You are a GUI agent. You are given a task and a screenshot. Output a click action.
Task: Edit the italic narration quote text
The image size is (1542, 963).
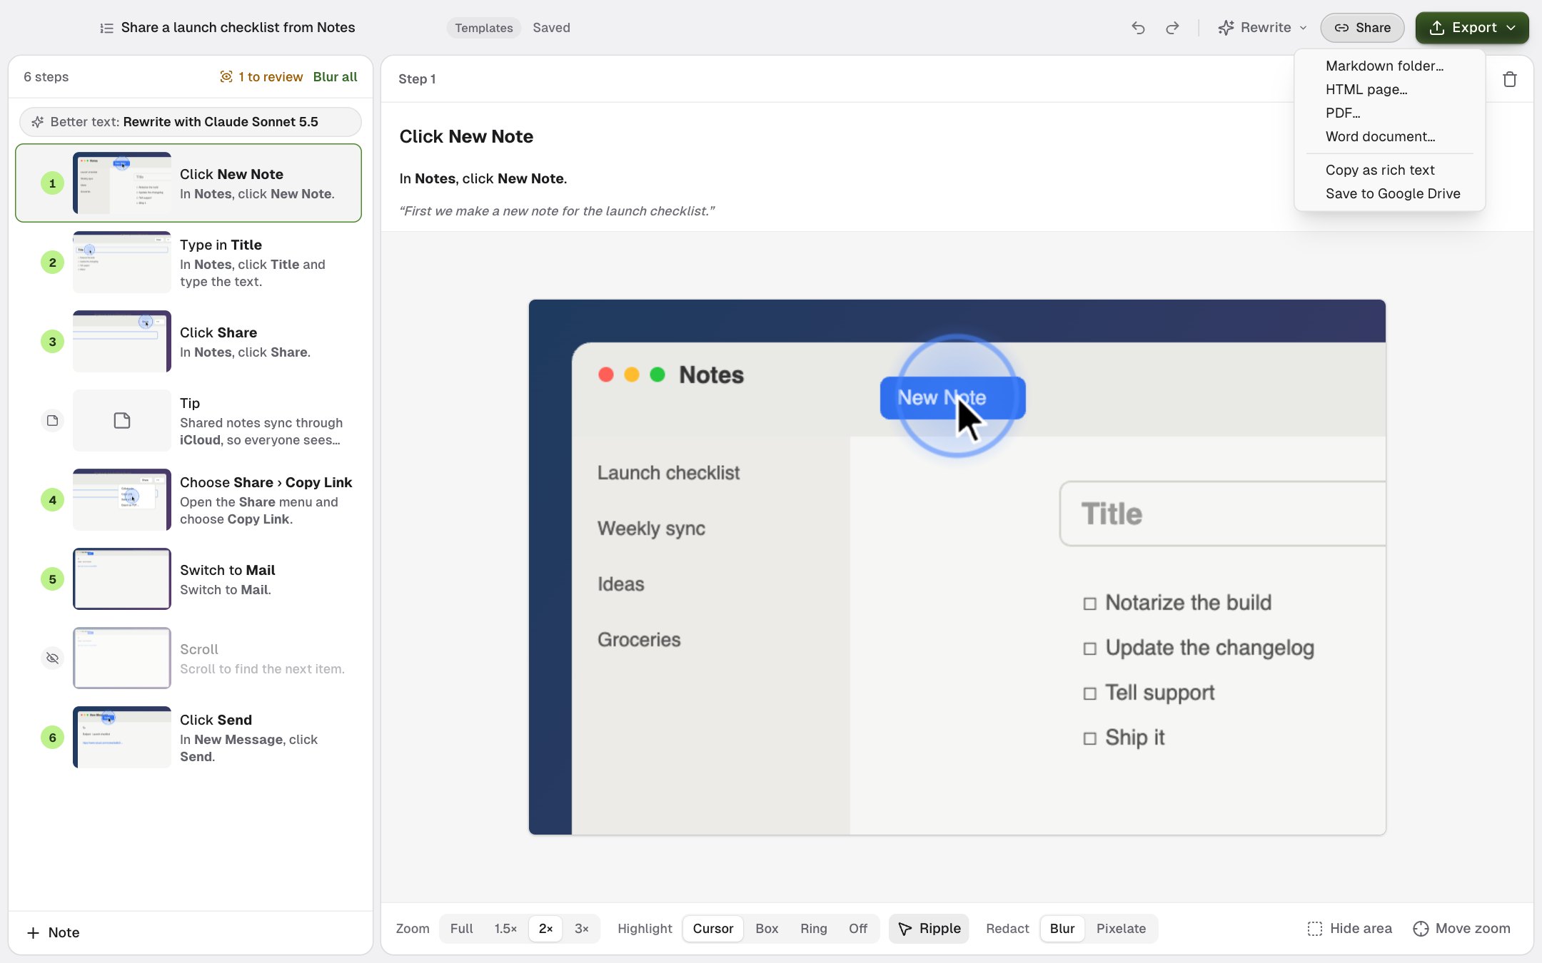point(557,211)
